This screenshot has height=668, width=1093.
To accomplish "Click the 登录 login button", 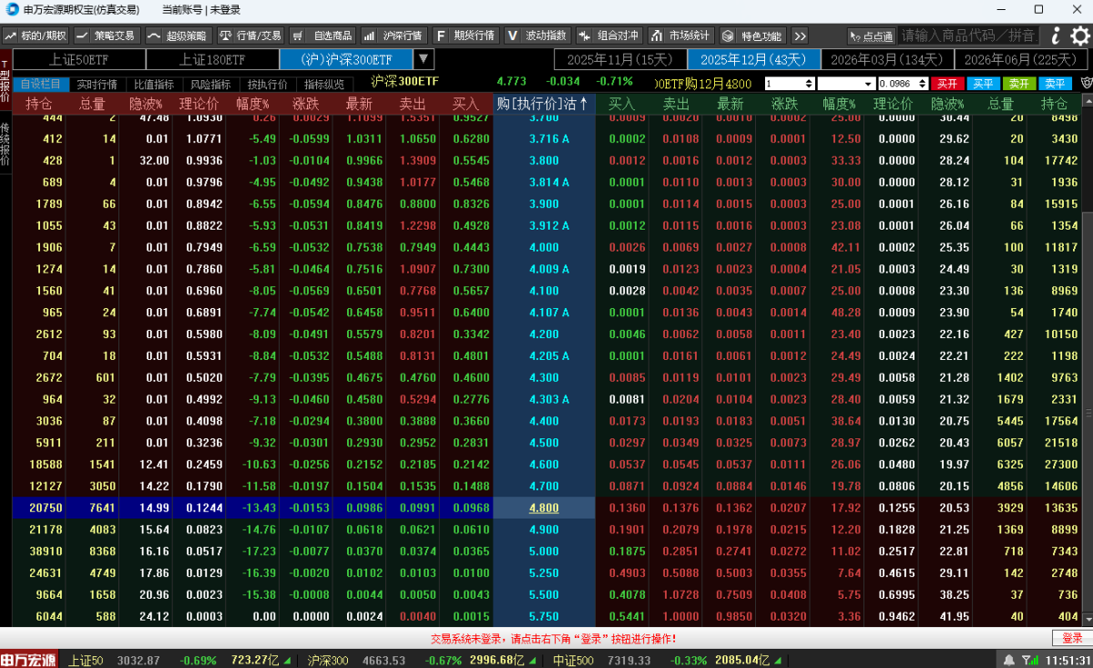I will coord(1072,638).
